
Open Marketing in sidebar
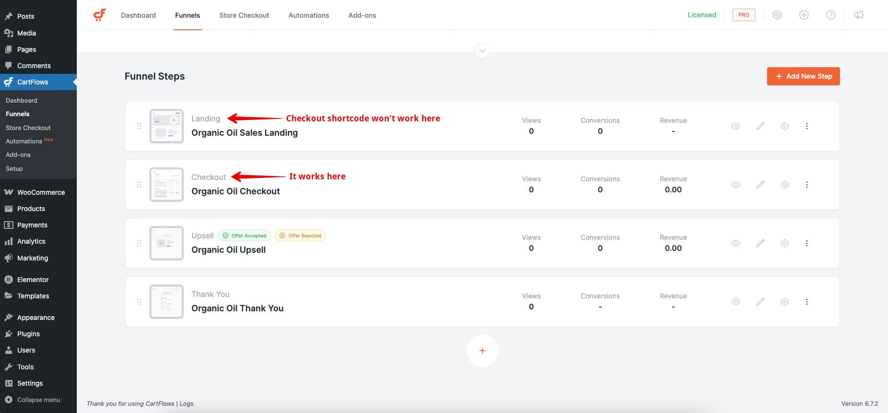(38, 258)
